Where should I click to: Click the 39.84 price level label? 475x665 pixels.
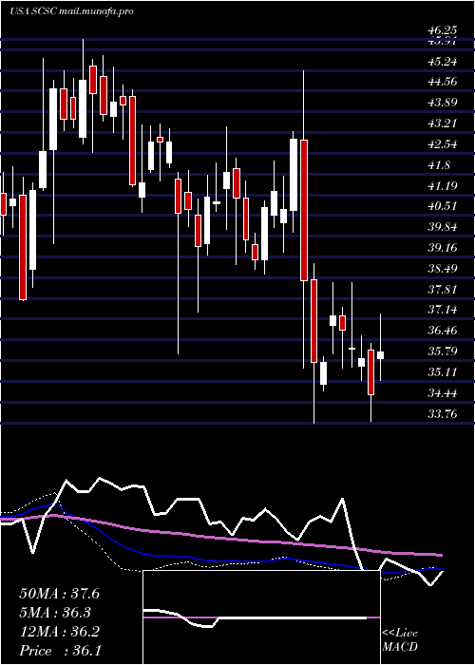pyautogui.click(x=443, y=227)
